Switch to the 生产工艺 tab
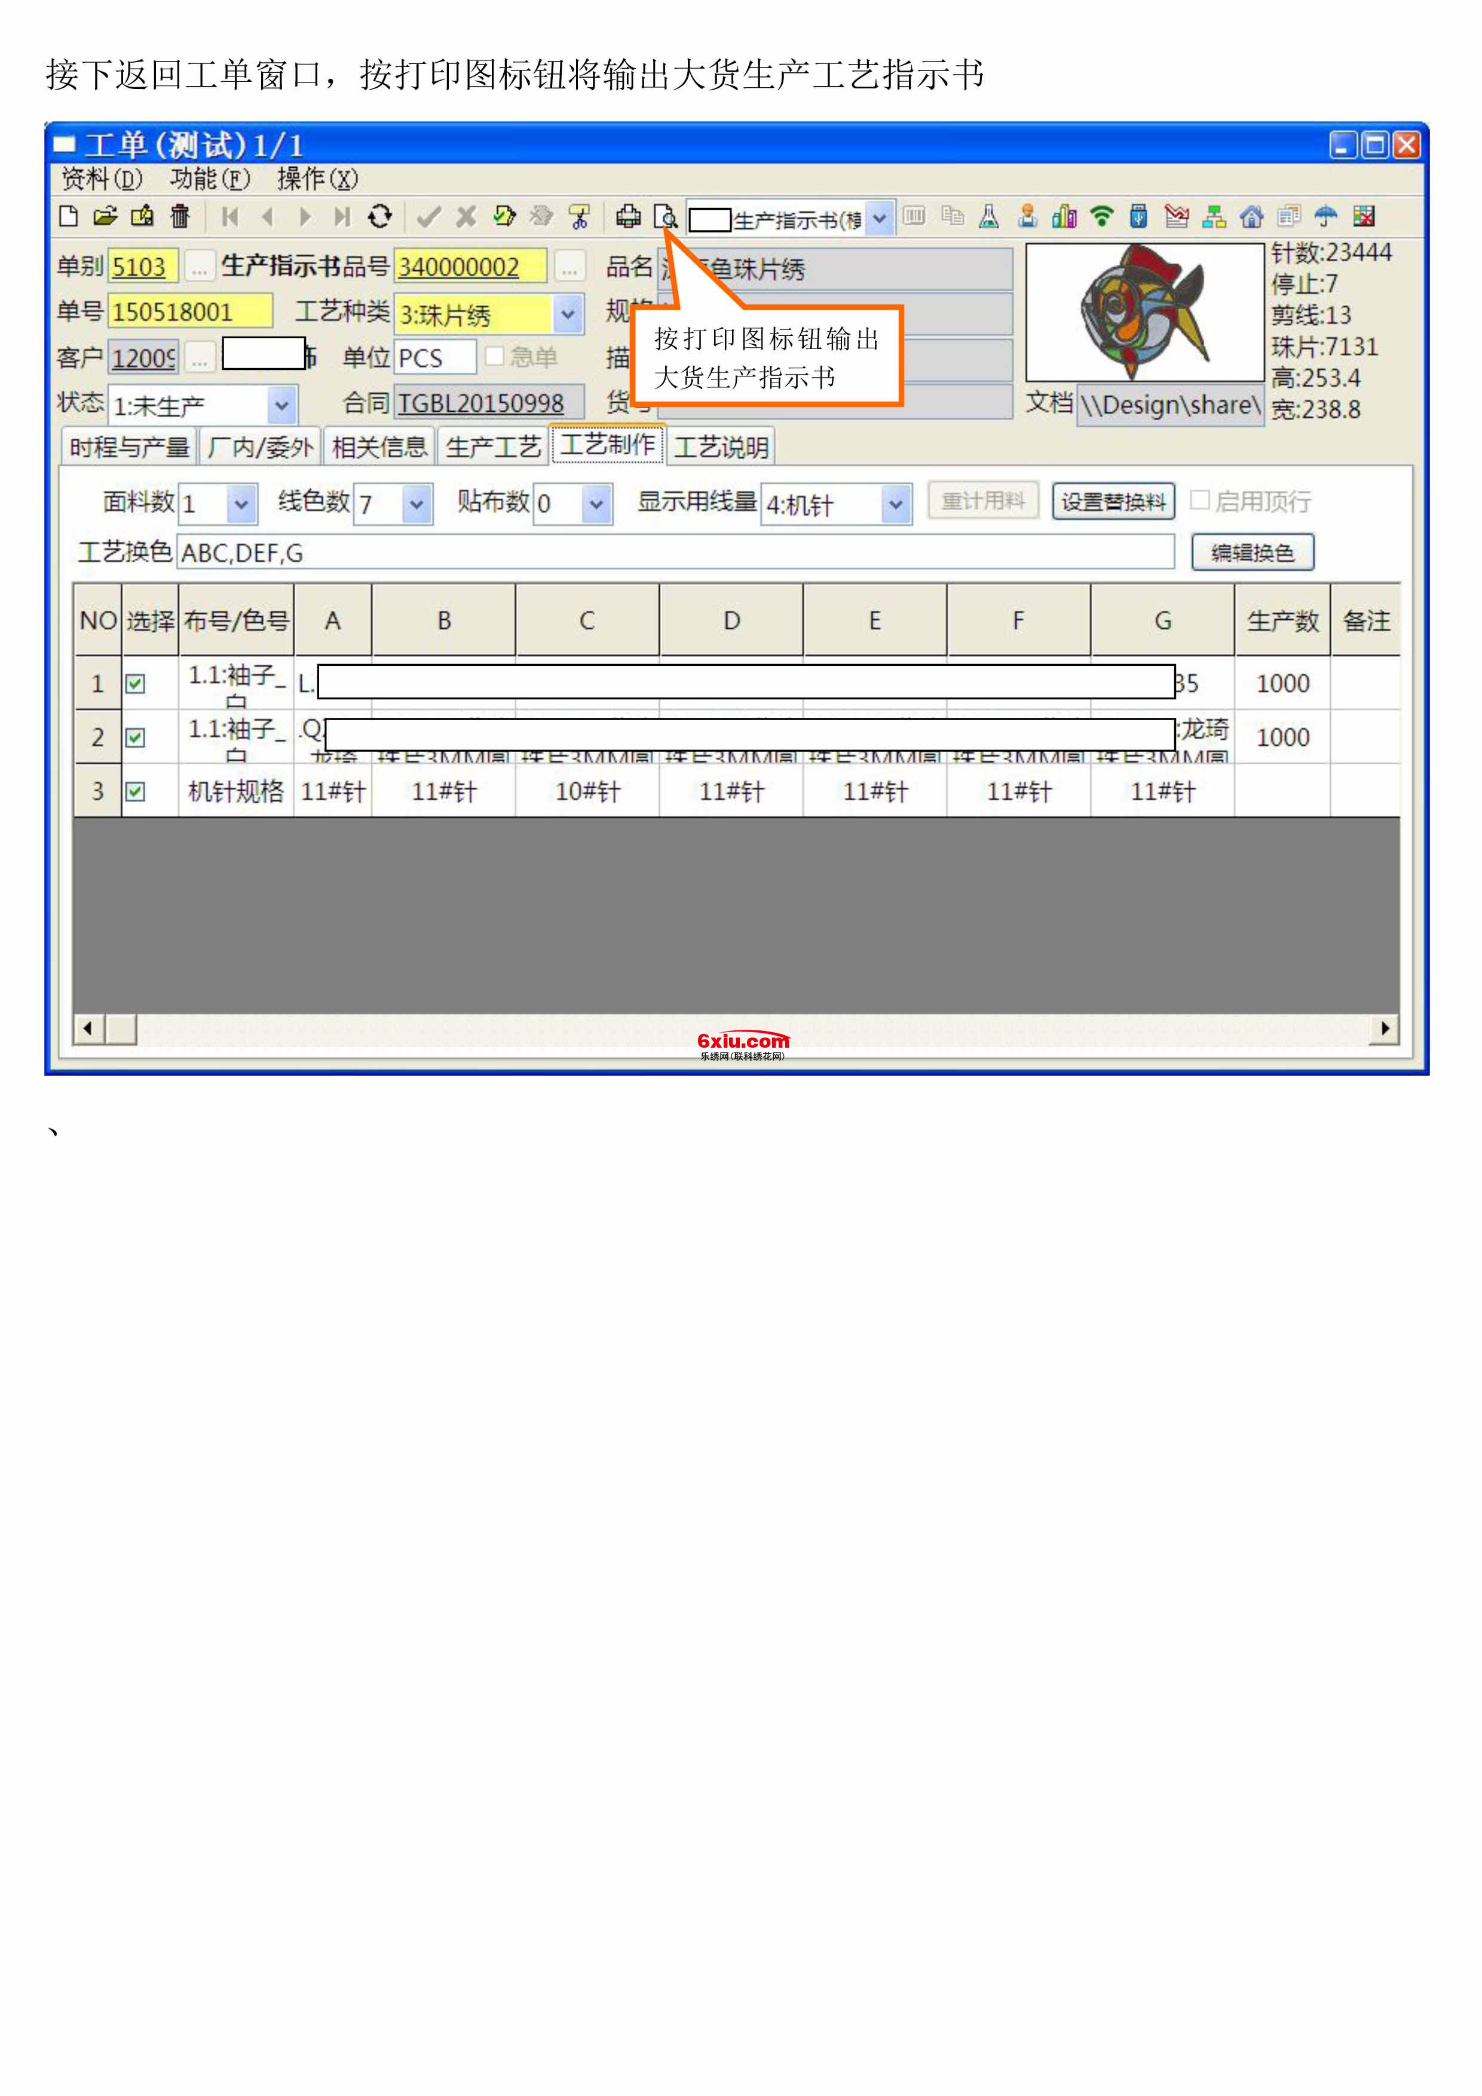 click(493, 446)
